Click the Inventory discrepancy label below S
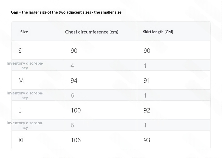The image size is (222, 158). 25,65
